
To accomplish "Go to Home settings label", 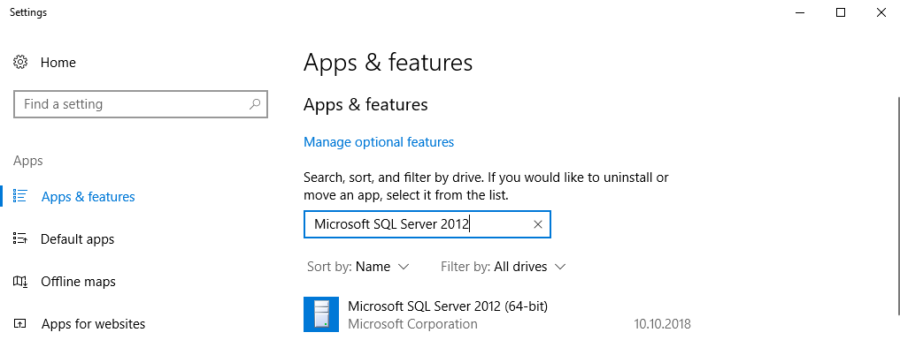I will point(58,63).
